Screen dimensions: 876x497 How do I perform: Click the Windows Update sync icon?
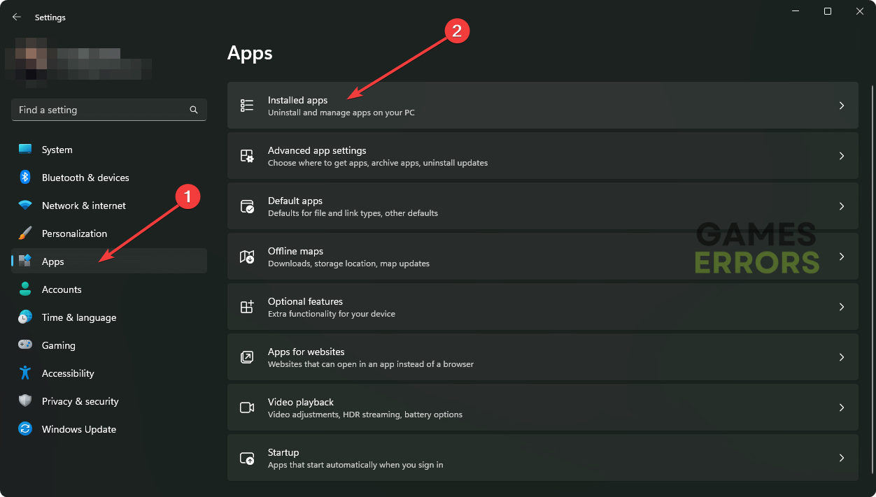click(25, 429)
